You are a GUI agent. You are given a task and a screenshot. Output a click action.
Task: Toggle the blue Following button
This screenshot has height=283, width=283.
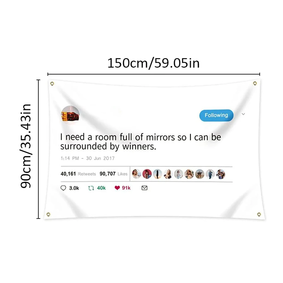click(216, 115)
